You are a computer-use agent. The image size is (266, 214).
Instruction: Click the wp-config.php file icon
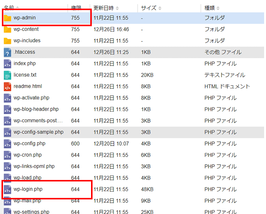pyautogui.click(x=7, y=144)
